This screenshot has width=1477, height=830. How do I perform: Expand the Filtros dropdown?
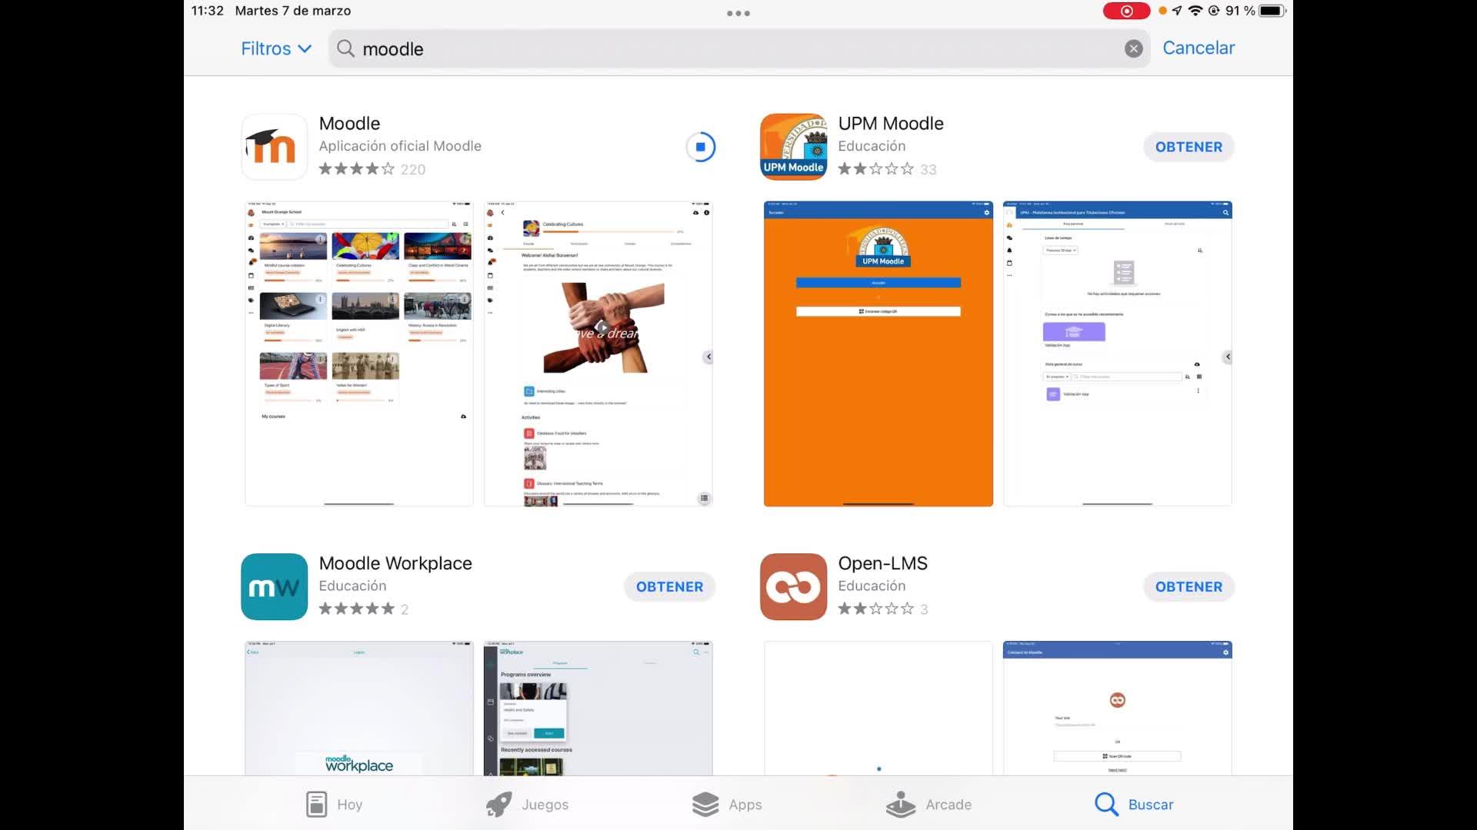click(x=276, y=48)
